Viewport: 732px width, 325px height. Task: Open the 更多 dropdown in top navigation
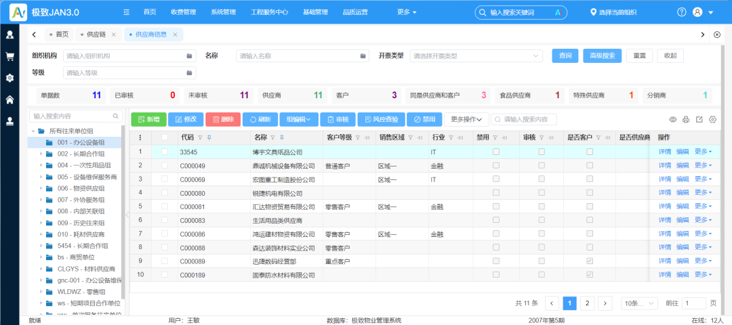(x=407, y=12)
